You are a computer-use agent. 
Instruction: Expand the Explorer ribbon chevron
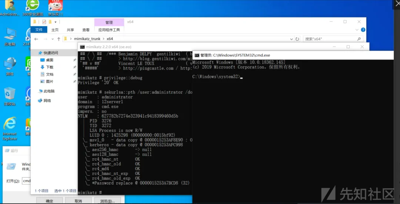357,30
